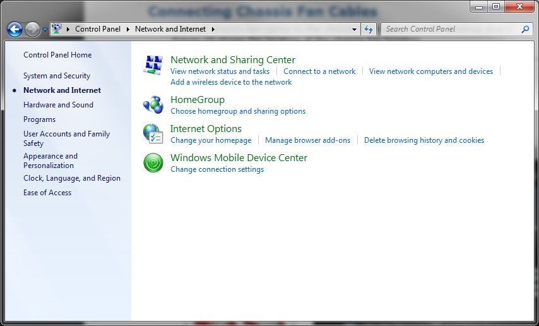Screen dimensions: 539x326
Task: Expand arrow before Control Panel breadcrumb
Action: [x=68, y=29]
